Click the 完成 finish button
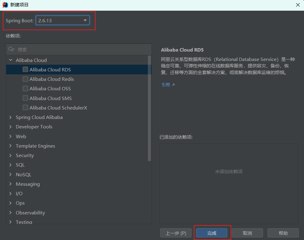 [x=211, y=233]
